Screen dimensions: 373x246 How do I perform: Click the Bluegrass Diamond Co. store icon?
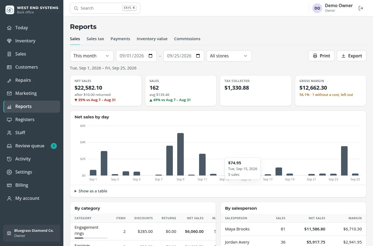point(9,233)
